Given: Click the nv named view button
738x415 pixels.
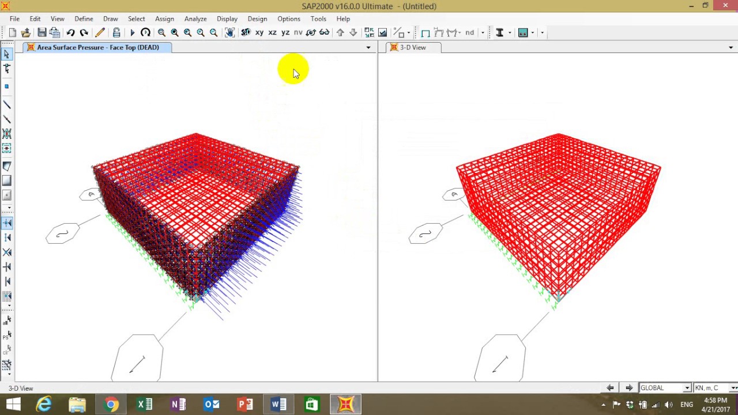Looking at the screenshot, I should 298,33.
